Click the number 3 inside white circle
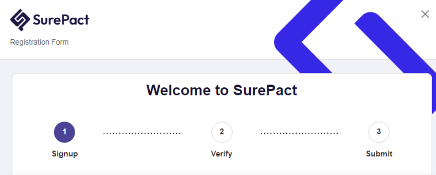The image size is (436, 175). pyautogui.click(x=379, y=132)
